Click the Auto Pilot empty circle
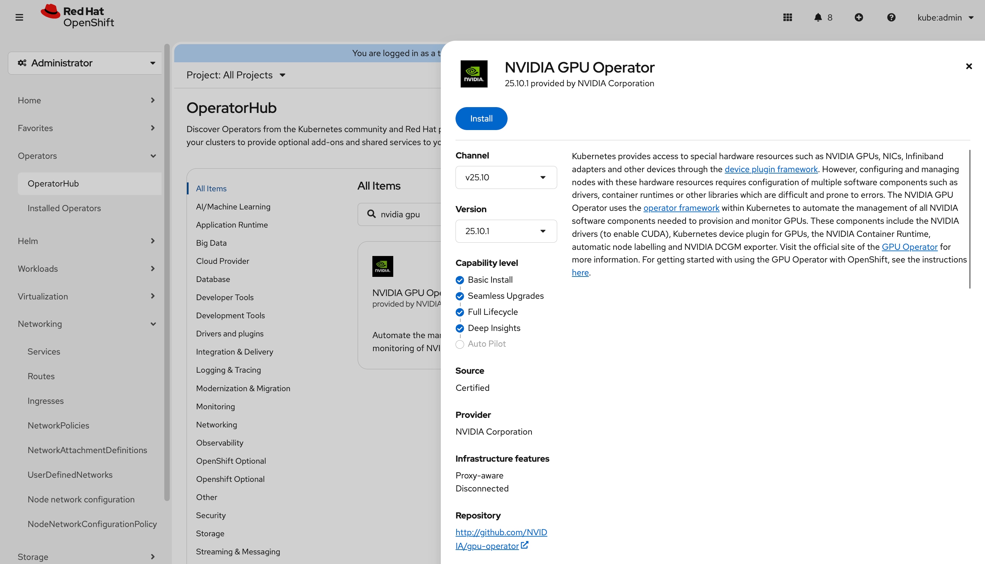985x564 pixels. [x=460, y=344]
